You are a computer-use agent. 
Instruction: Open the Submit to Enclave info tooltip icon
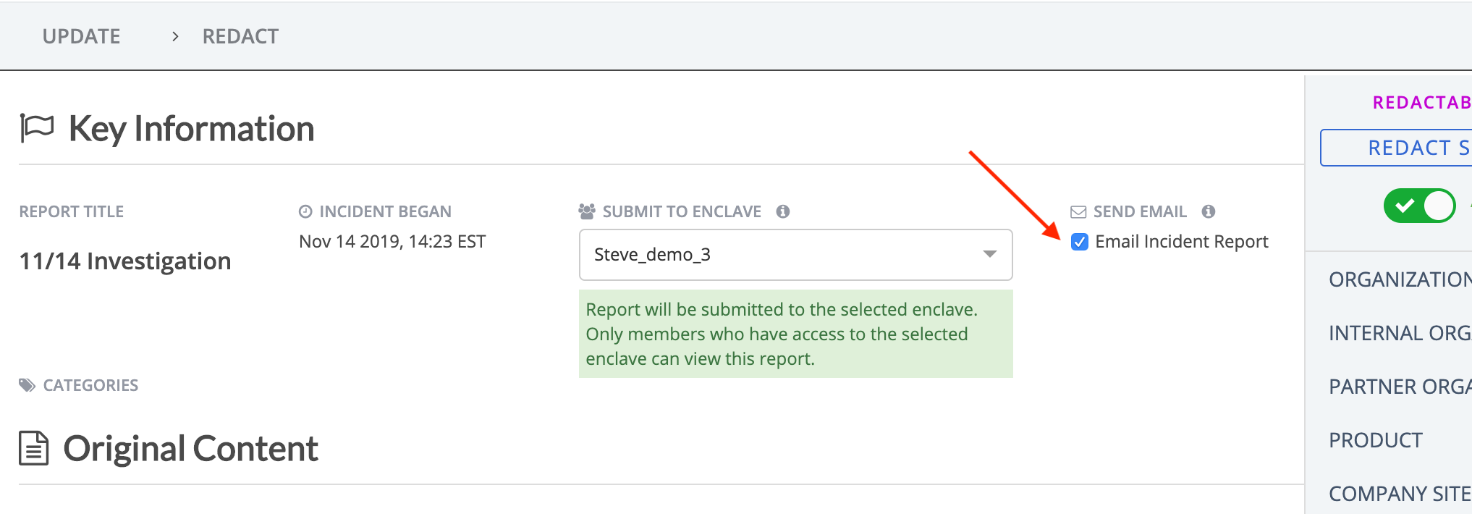click(782, 211)
